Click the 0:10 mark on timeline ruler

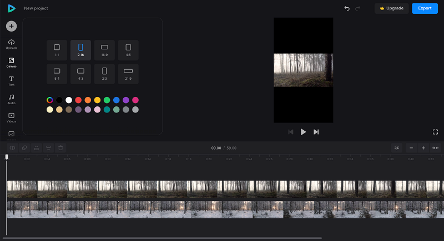click(108, 159)
